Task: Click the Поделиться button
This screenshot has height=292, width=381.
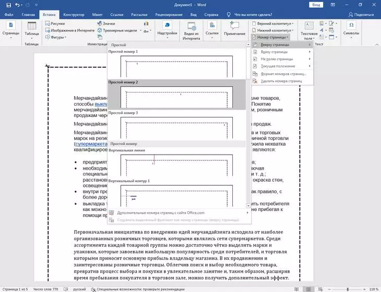Action: click(x=361, y=15)
